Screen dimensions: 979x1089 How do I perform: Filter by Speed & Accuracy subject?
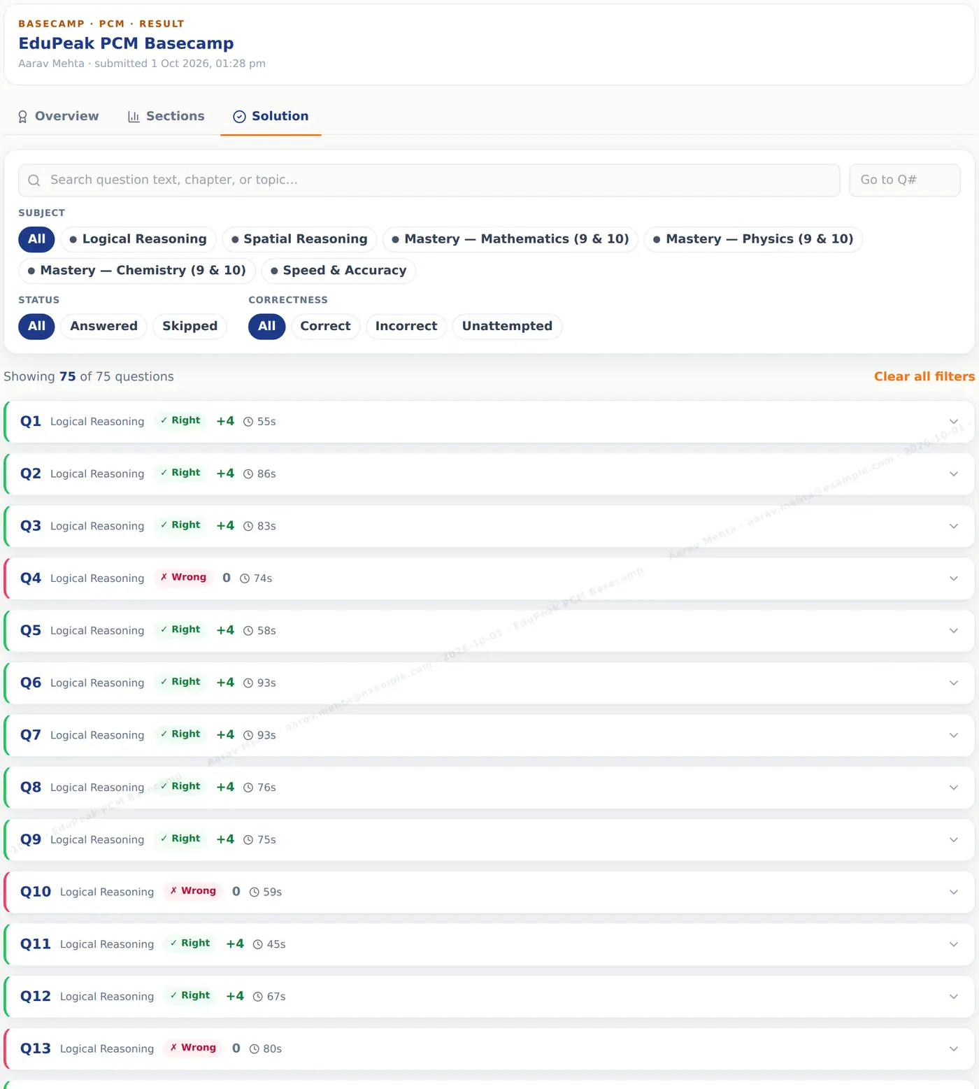[338, 271]
